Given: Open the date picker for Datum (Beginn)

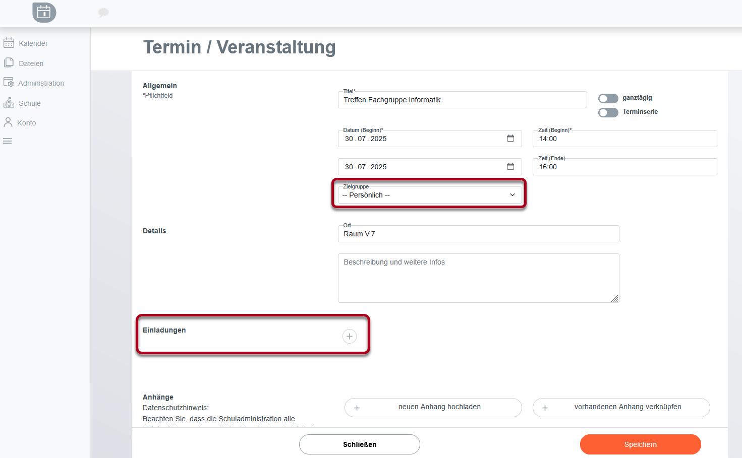Looking at the screenshot, I should 510,138.
